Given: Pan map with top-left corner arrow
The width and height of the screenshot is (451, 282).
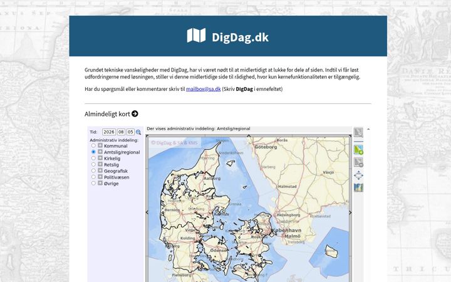Looking at the screenshot, I should coord(147,136).
